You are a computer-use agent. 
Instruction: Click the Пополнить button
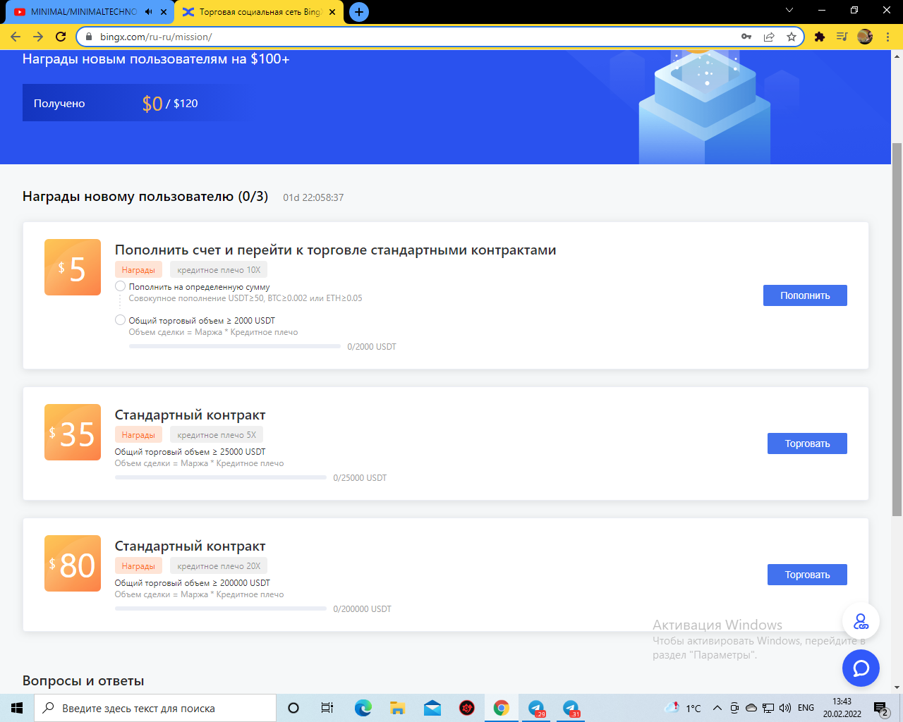[x=805, y=295]
